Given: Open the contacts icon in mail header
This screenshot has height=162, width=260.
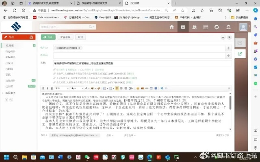Looking at the screenshot, I should pos(194,27).
